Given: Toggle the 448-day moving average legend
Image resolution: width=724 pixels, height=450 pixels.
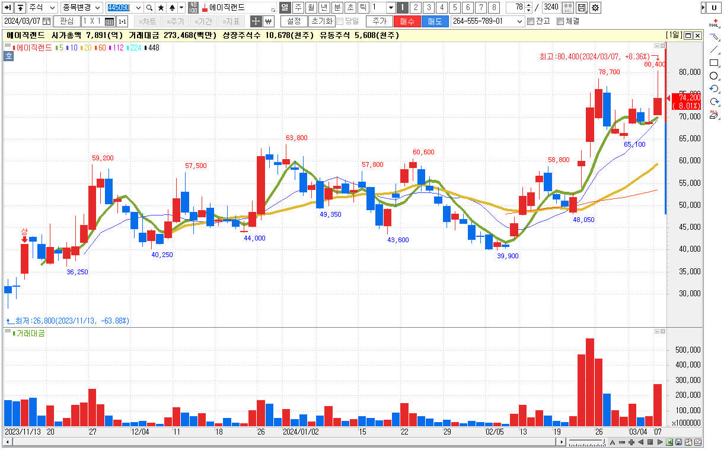Looking at the screenshot, I should (152, 47).
